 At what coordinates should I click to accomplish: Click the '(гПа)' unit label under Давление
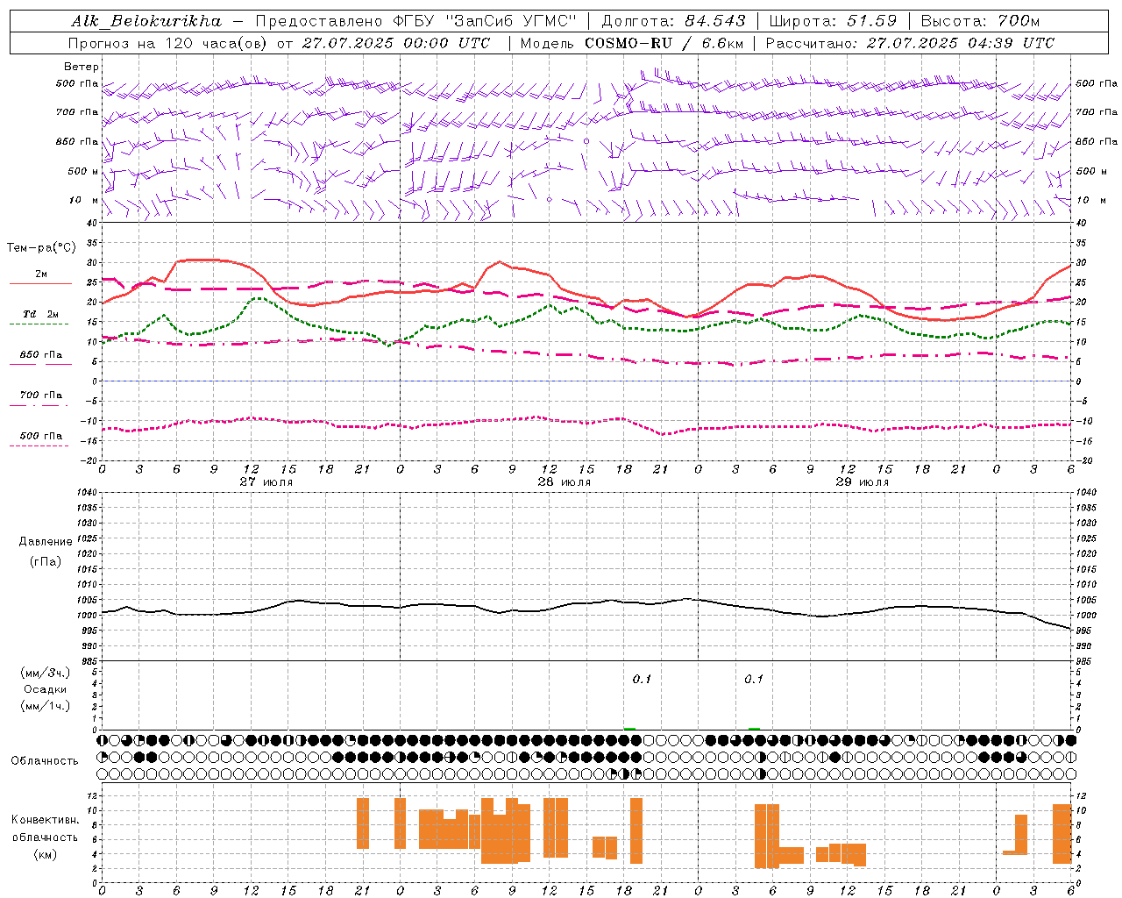(46, 561)
